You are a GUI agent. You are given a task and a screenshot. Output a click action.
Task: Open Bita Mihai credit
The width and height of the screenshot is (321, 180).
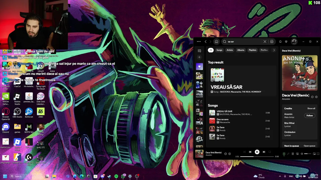[x=289, y=123]
